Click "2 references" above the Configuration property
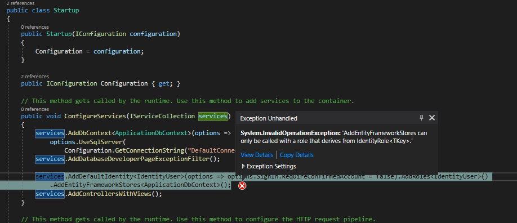The height and width of the screenshot is (223, 517). 34,76
